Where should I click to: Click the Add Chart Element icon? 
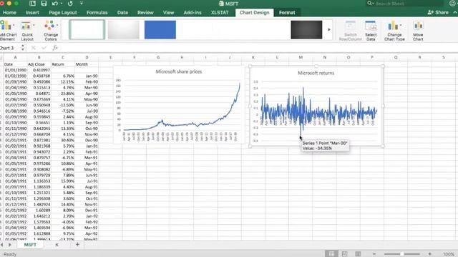pyautogui.click(x=6, y=30)
